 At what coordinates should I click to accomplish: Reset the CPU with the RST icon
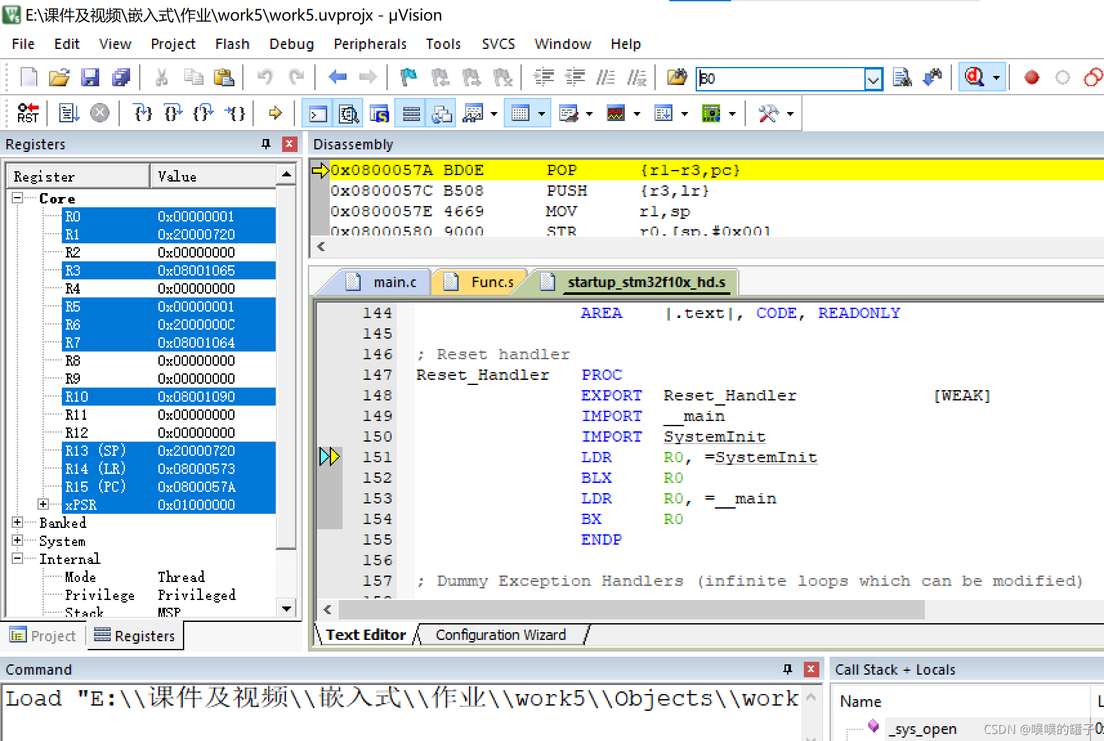28,113
